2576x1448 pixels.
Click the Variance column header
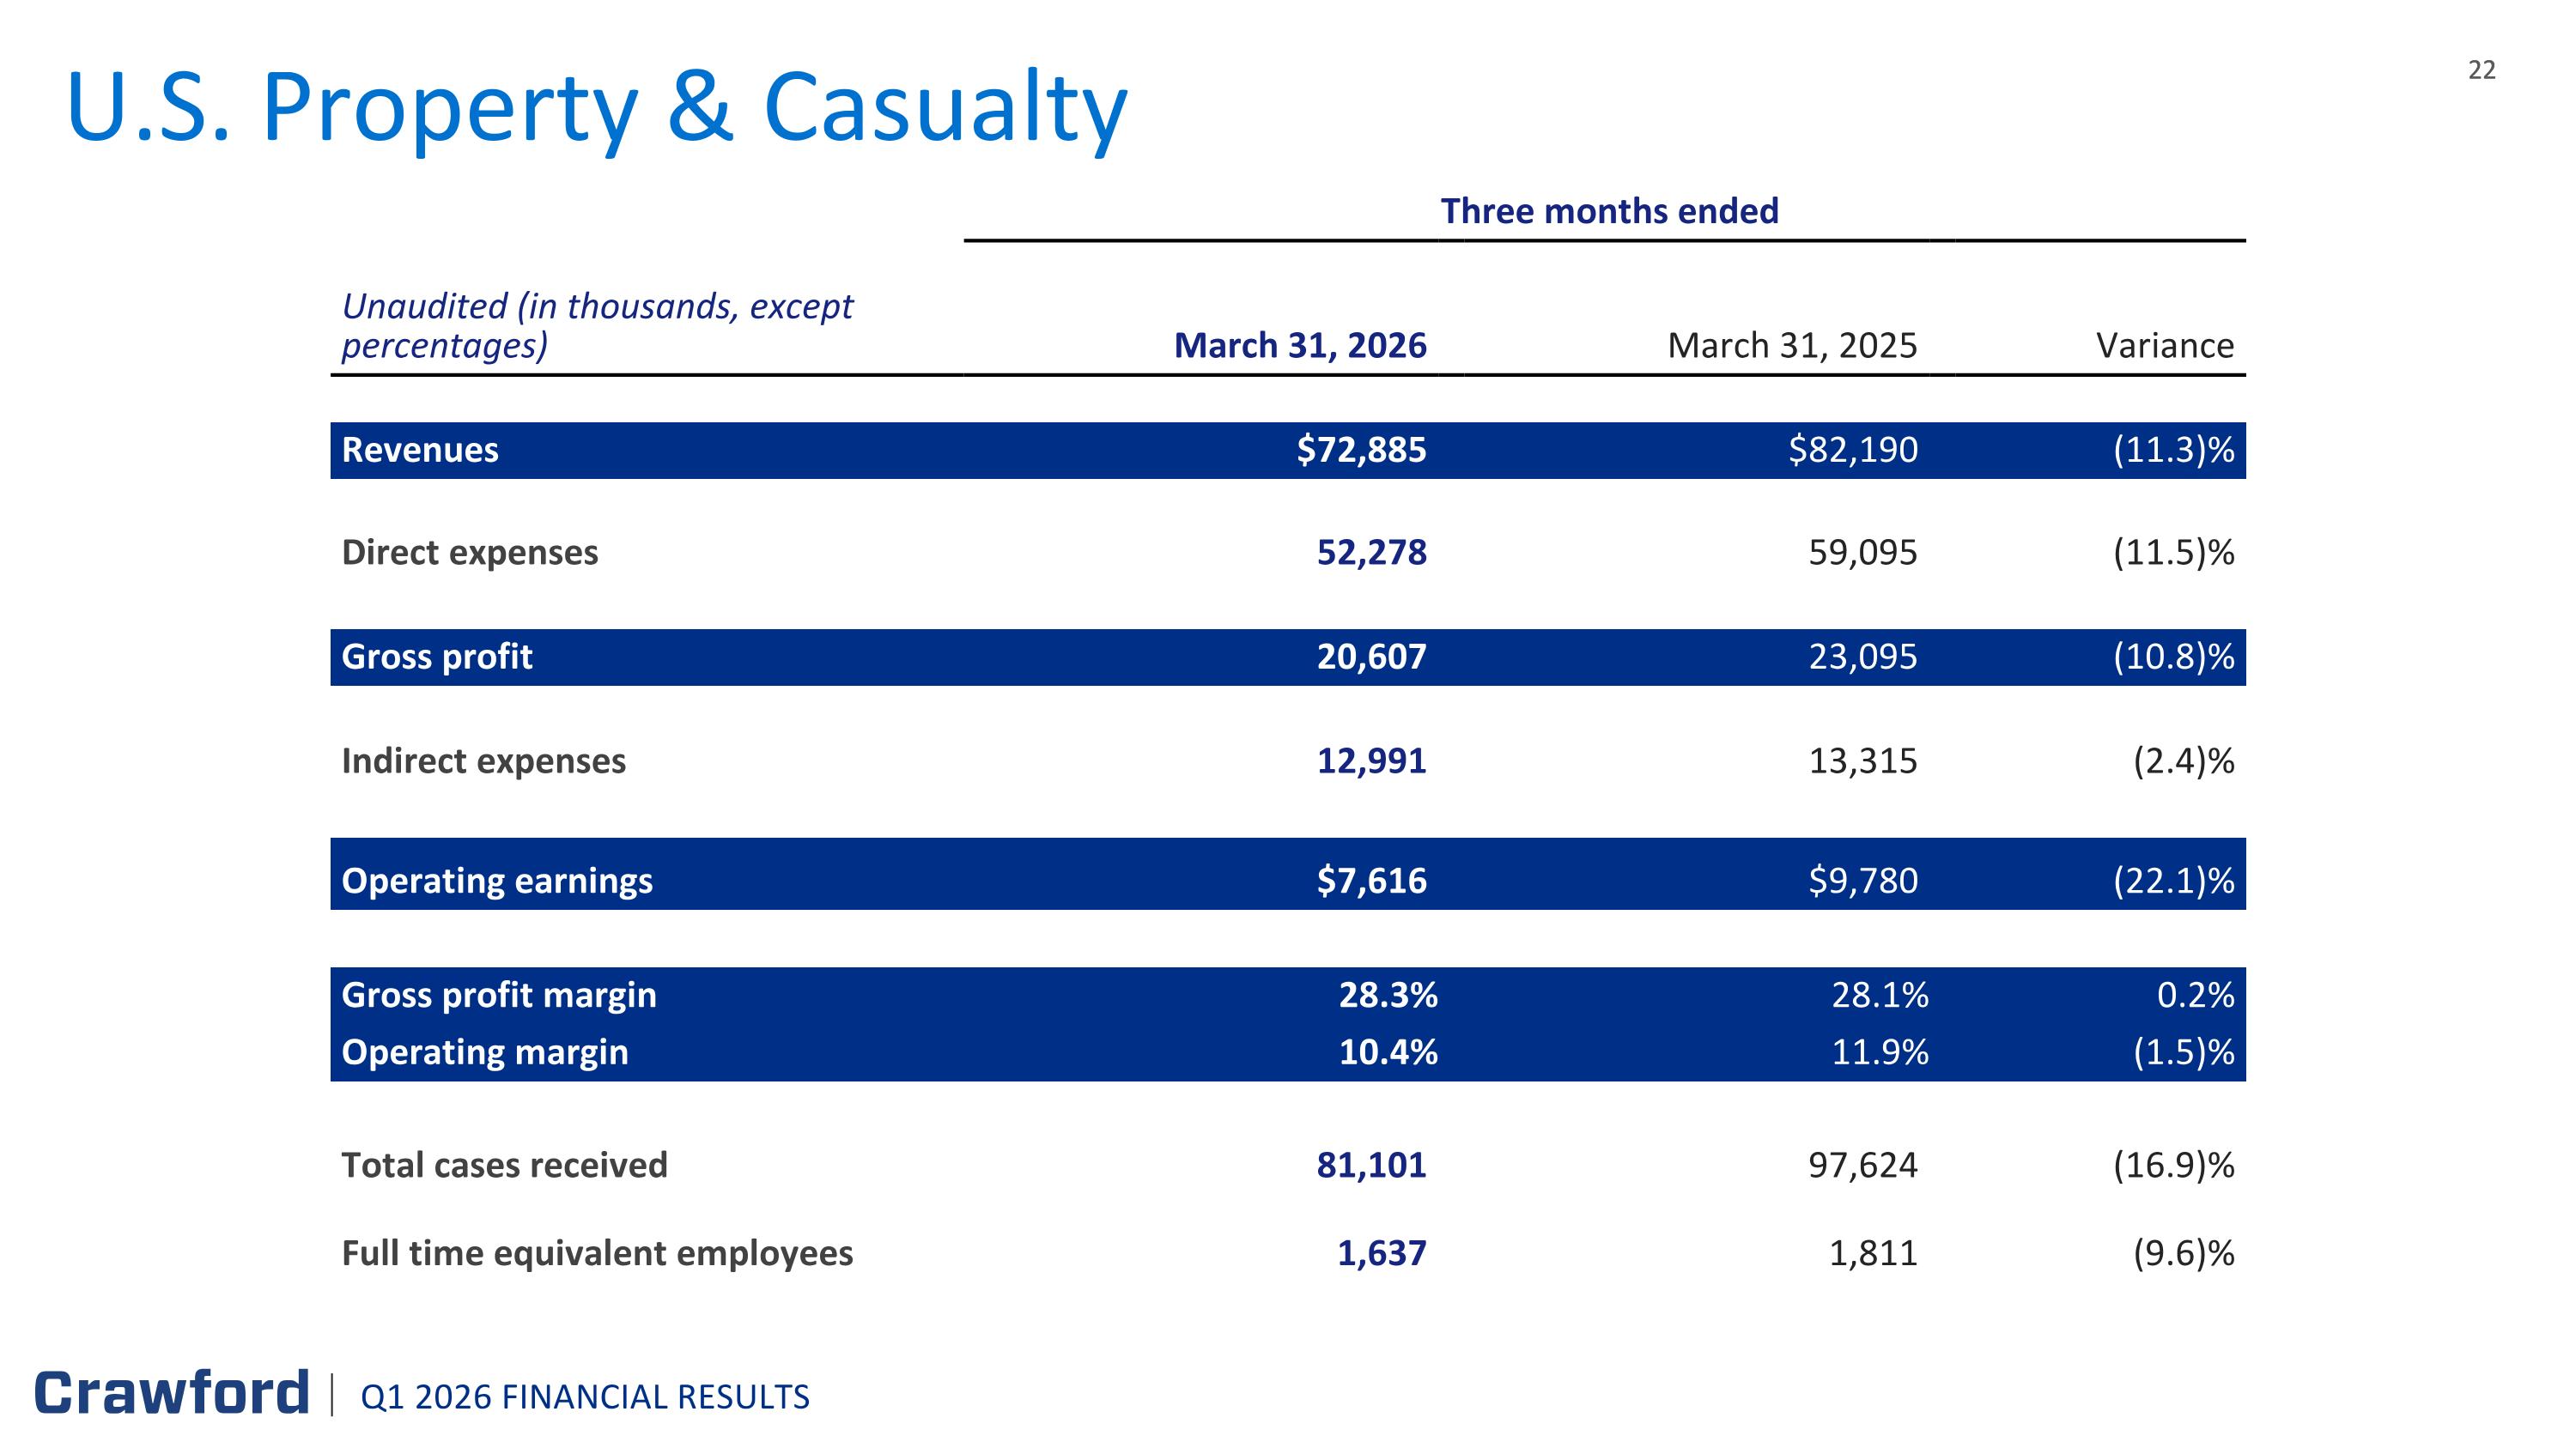pos(2165,346)
